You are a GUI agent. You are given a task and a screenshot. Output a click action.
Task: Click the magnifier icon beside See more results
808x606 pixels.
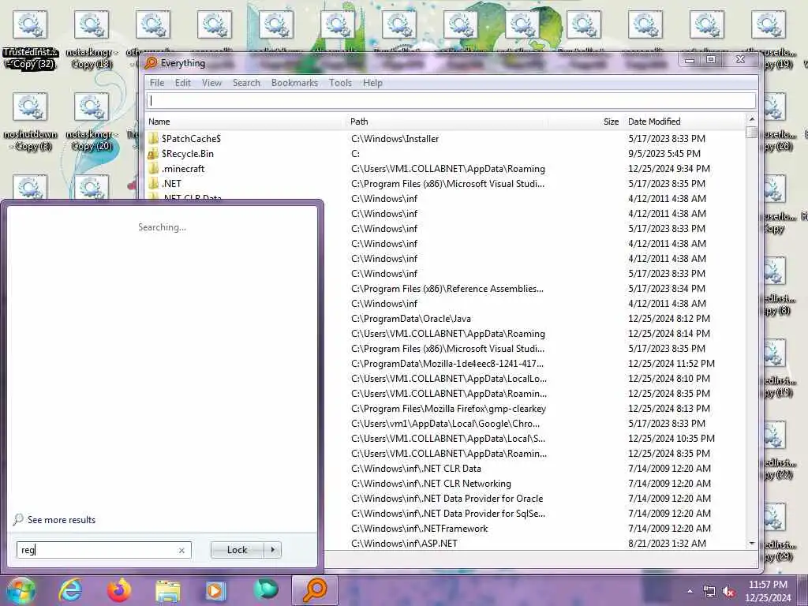(18, 519)
